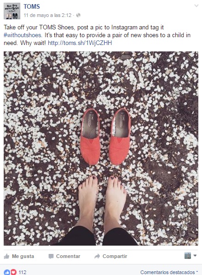Open the dropdown arrow next to the avatar selector
Screen dimensions: 202x275
coord(195,256)
